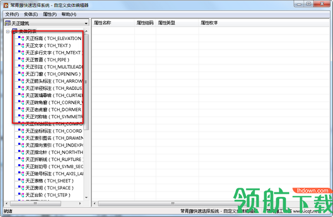Screen dimensions: 333x217
Task: Sort by 属性类型 column header
Action: (x=178, y=23)
